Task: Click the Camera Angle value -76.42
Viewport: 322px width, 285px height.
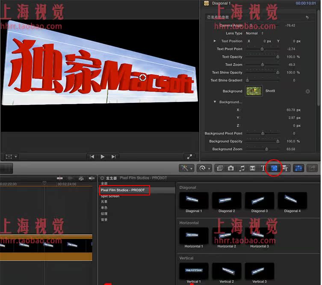Action: (290, 26)
